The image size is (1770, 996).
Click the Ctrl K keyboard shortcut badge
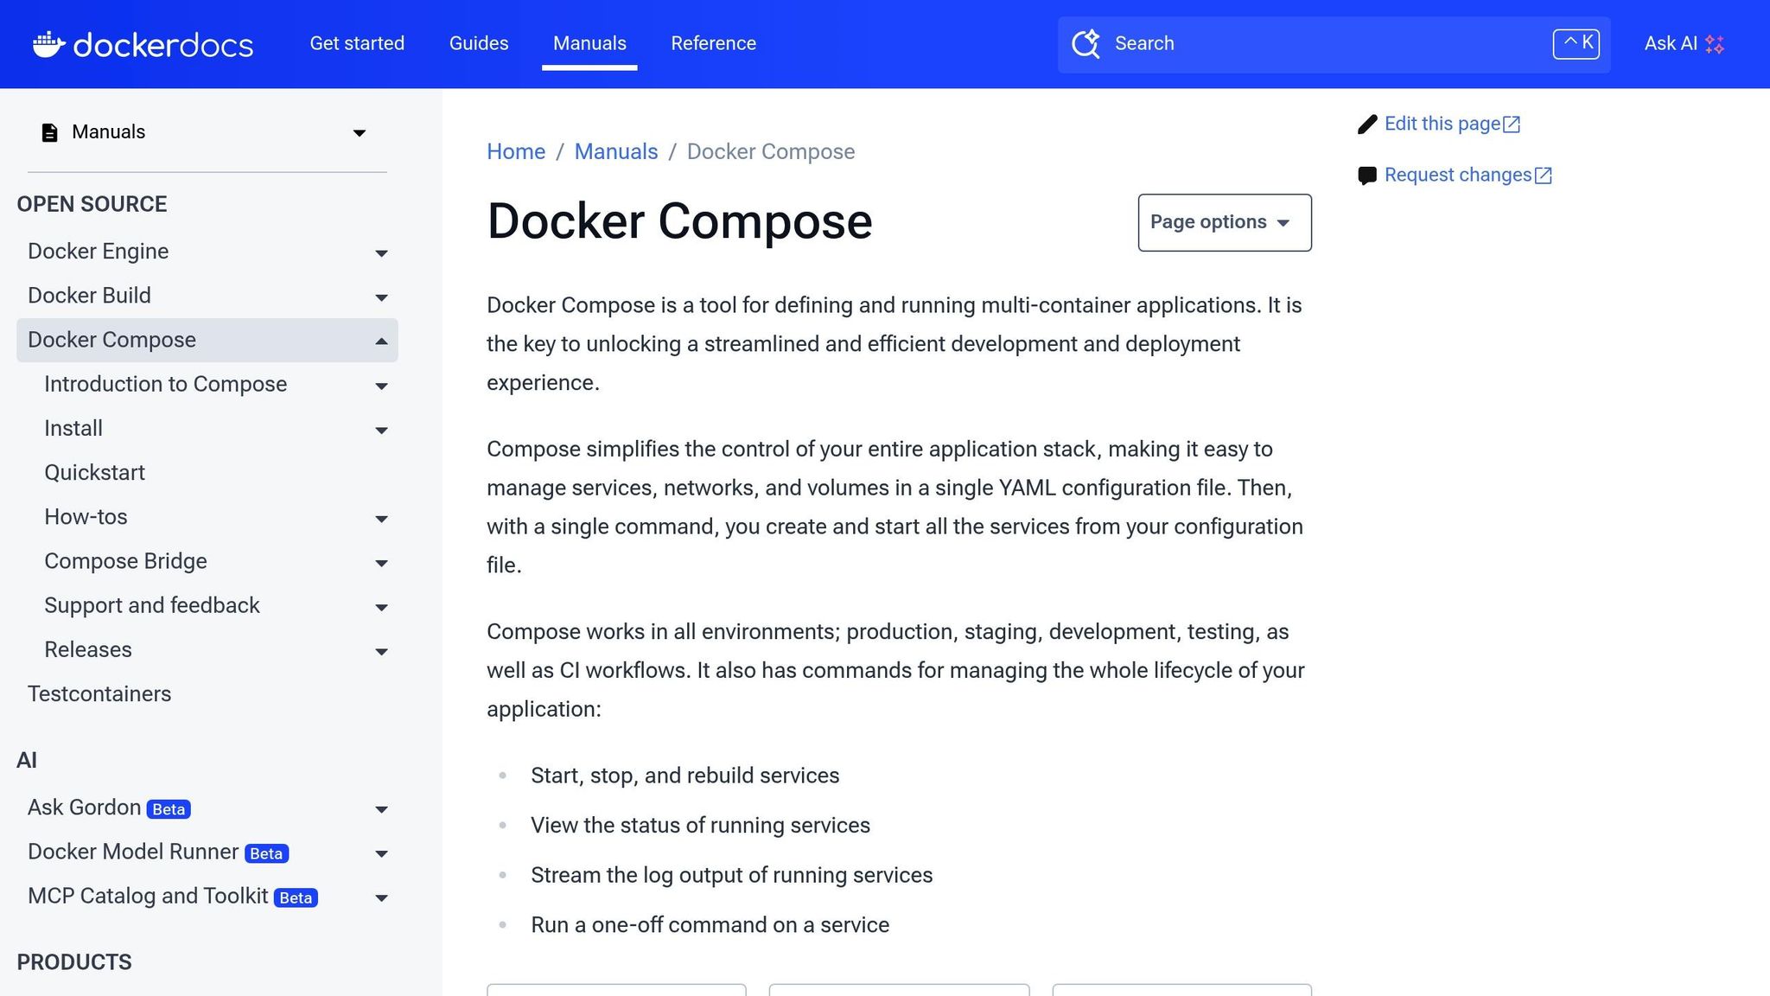[1576, 43]
